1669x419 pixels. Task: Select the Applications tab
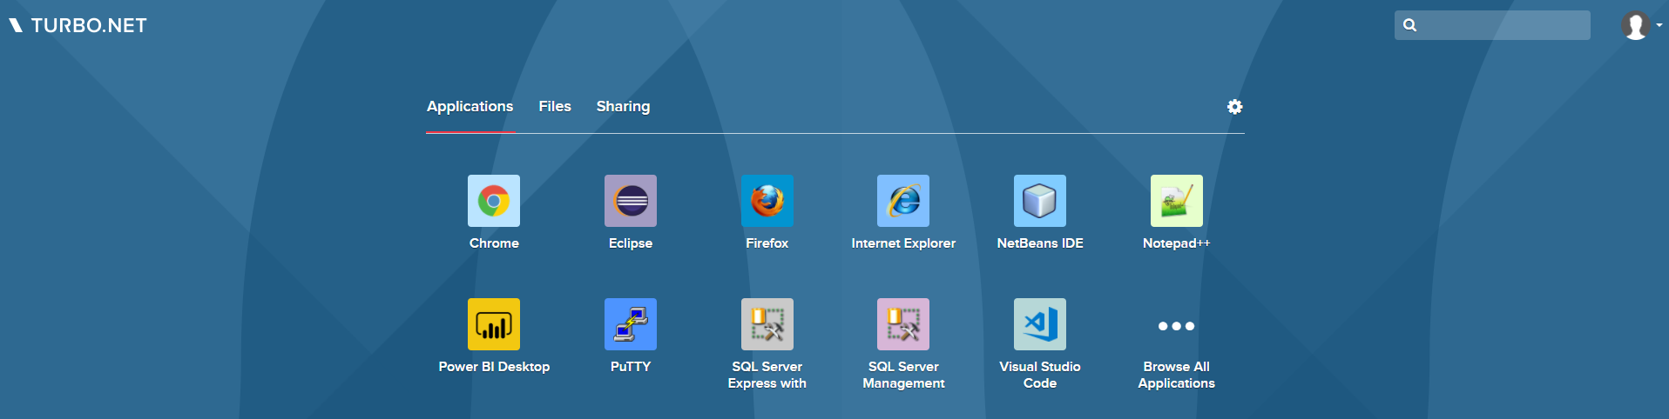[470, 106]
